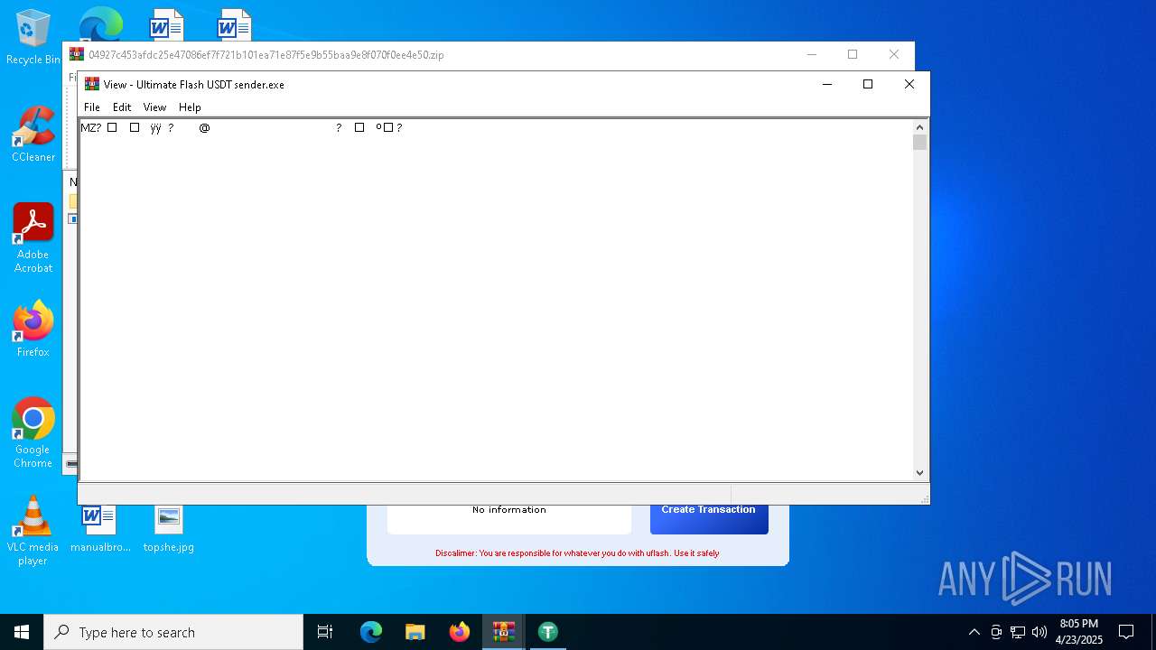The image size is (1156, 650).
Task: Click the network tray icon
Action: pos(1018,632)
